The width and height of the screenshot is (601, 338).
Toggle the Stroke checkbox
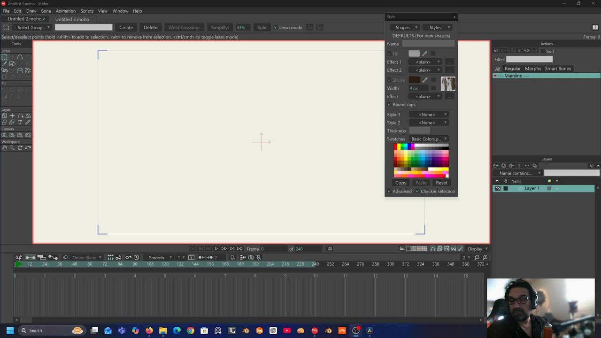pyautogui.click(x=389, y=80)
